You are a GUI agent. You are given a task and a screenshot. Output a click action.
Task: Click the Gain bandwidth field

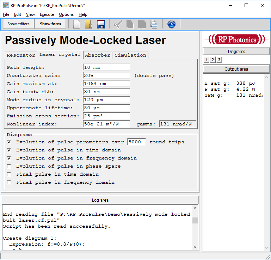(106, 92)
